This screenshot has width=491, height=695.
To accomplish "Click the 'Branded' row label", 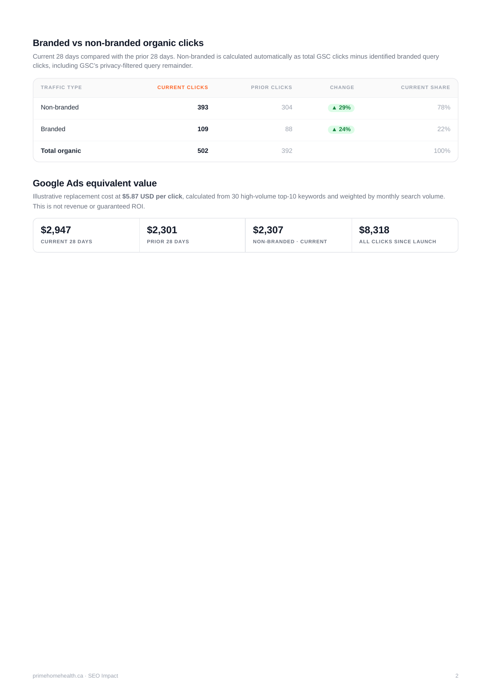I will (53, 129).
